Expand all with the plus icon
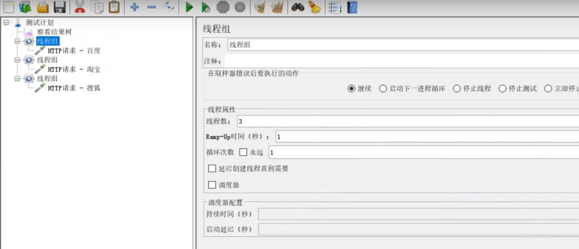Screen dimensions: 579x249 pos(134,7)
